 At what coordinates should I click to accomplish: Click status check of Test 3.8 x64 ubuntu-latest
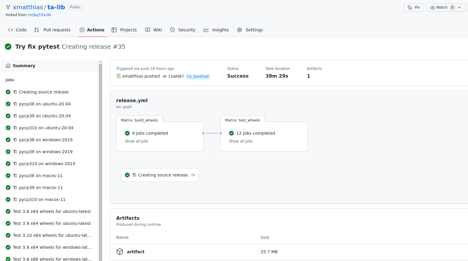(8, 211)
